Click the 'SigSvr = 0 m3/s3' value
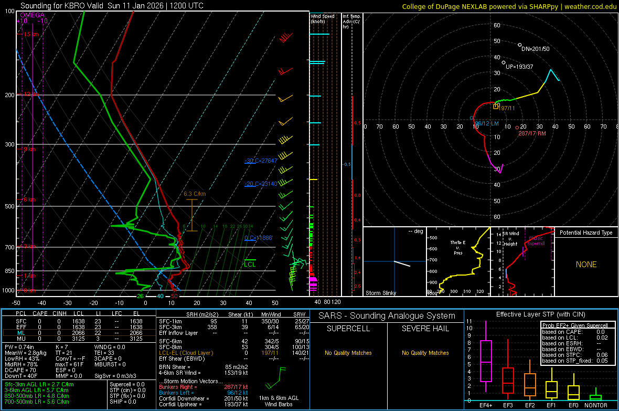The image size is (619, 411). click(115, 376)
